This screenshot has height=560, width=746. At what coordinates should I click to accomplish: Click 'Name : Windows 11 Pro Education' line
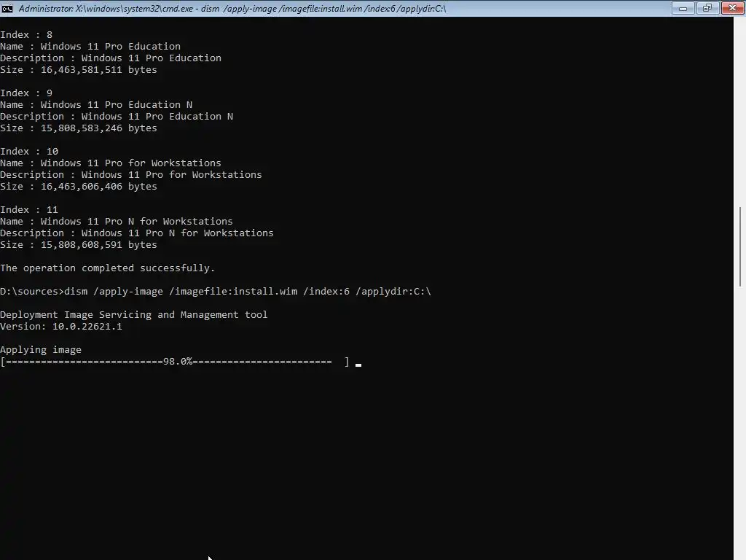pyautogui.click(x=90, y=47)
